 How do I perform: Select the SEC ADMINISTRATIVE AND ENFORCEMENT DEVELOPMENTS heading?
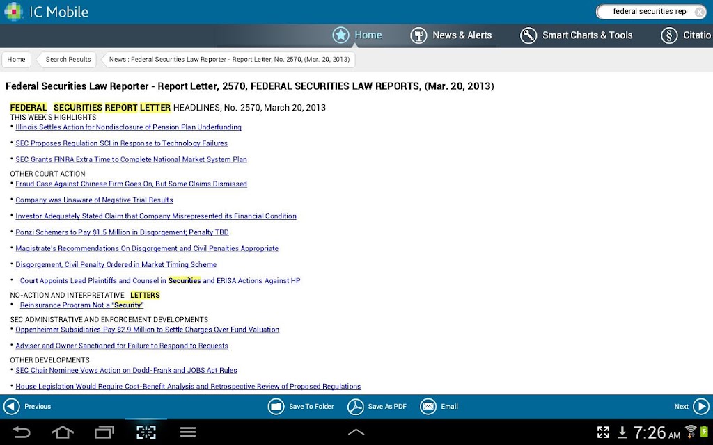(109, 320)
